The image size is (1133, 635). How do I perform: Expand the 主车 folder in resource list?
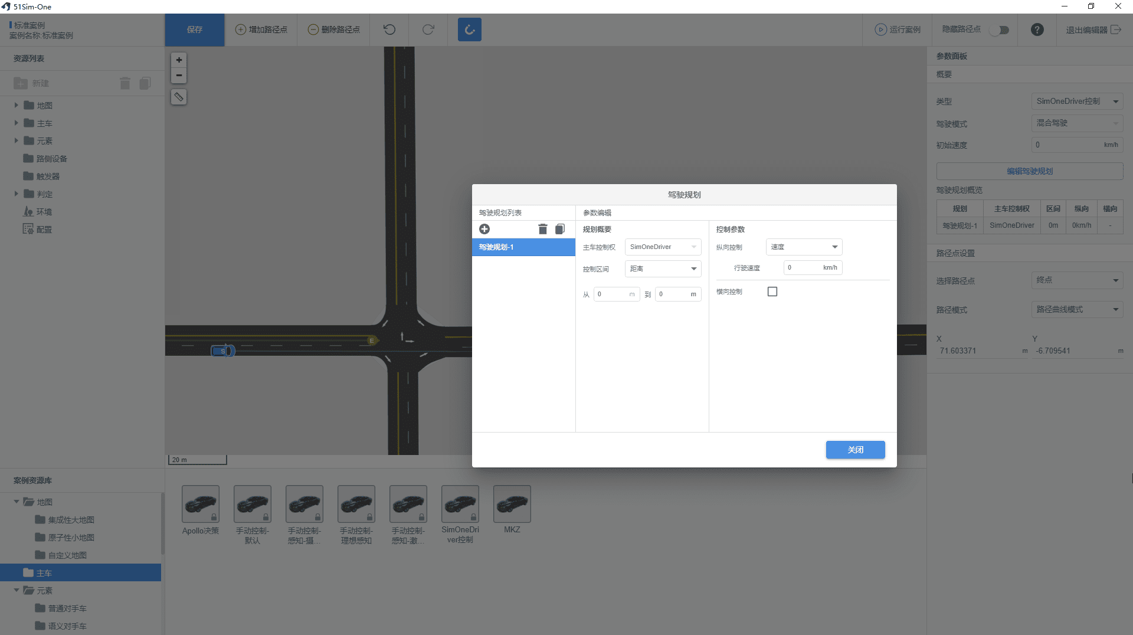tap(17, 123)
